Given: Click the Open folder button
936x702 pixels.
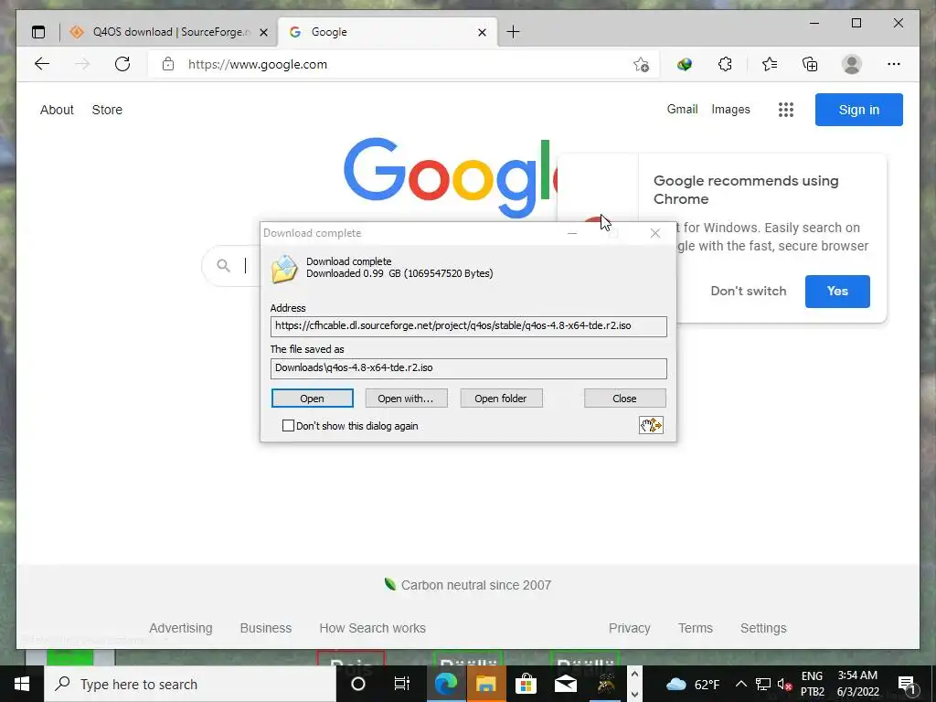Looking at the screenshot, I should (x=501, y=399).
